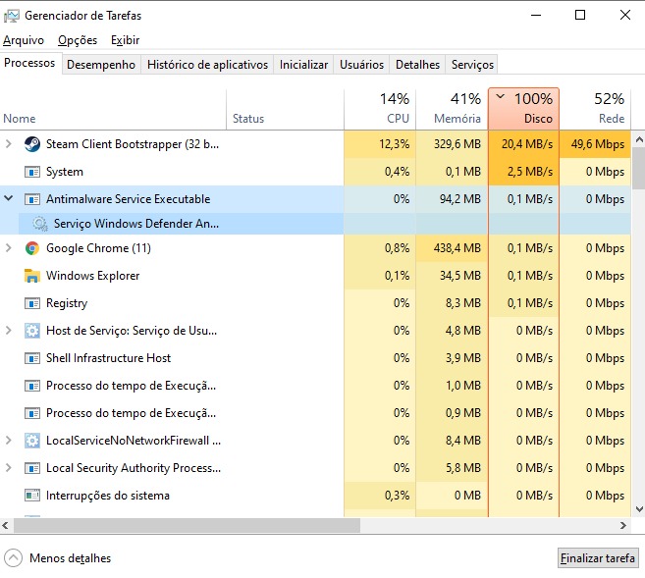Switch to the Inicializar tab
Image resolution: width=645 pixels, height=578 pixels.
coord(303,65)
